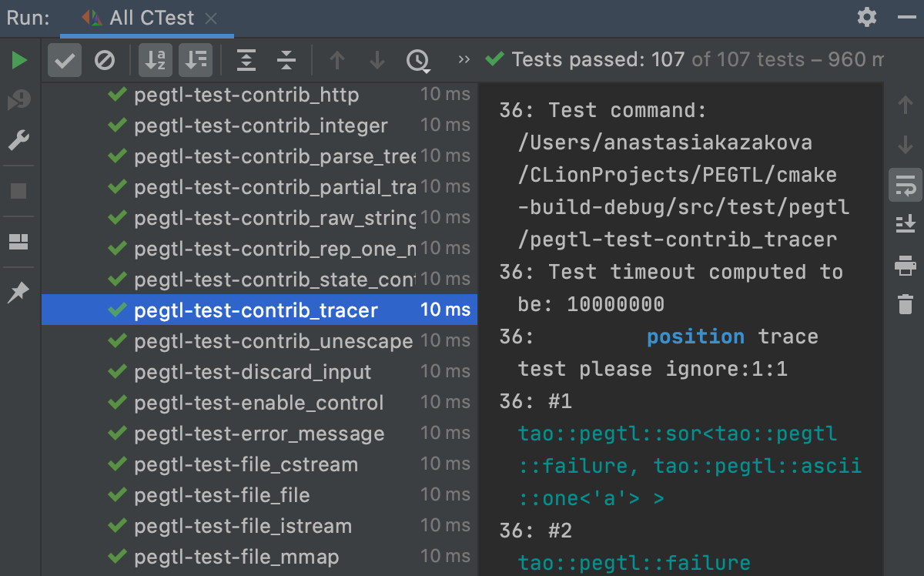Show hidden toolbar items chevron

(x=464, y=59)
